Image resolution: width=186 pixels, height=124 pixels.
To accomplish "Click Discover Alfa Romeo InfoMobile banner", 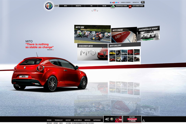I will click(132, 119).
